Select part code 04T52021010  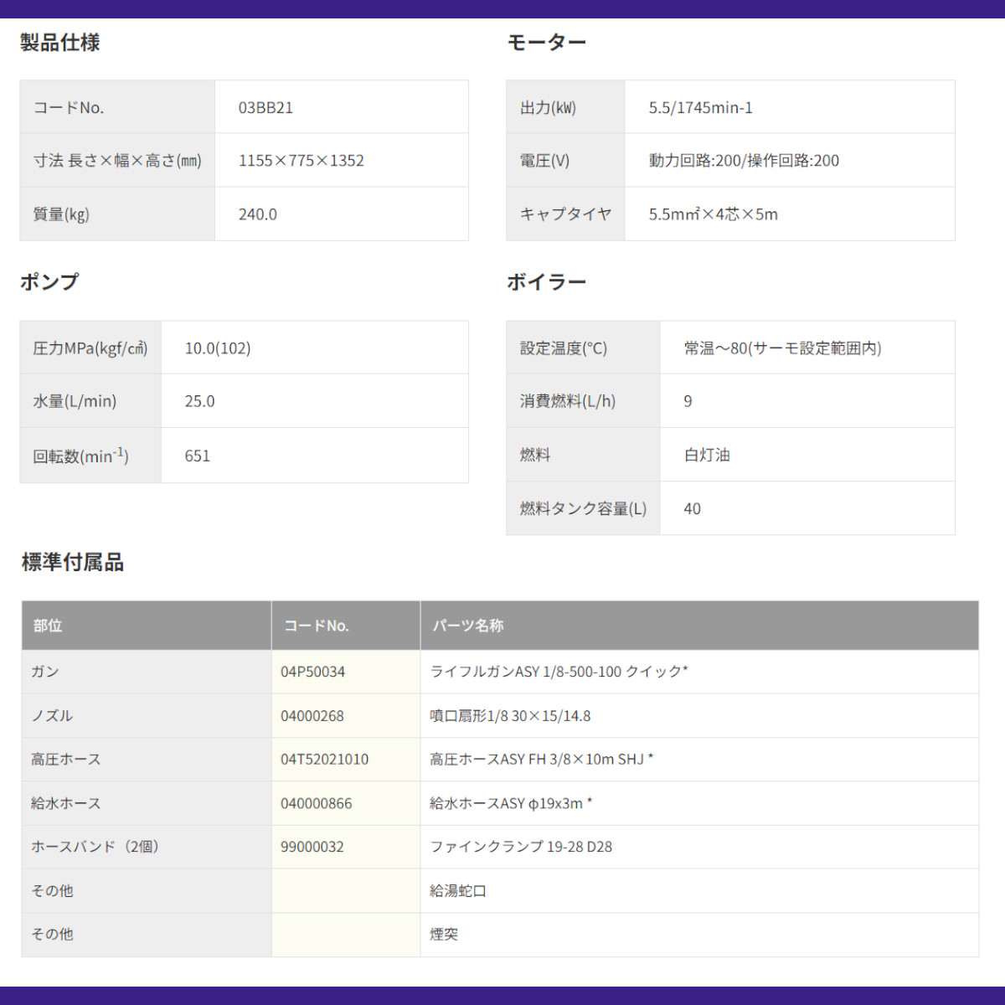325,760
